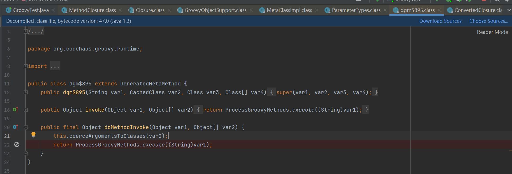
Task: Click the super call in constructor
Action: 284,93
